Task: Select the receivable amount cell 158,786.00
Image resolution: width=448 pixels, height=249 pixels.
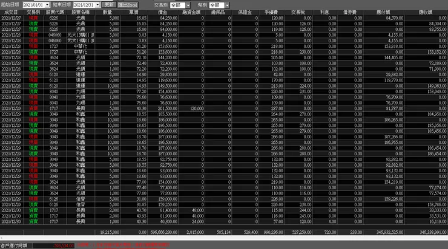Action: (x=426, y=204)
